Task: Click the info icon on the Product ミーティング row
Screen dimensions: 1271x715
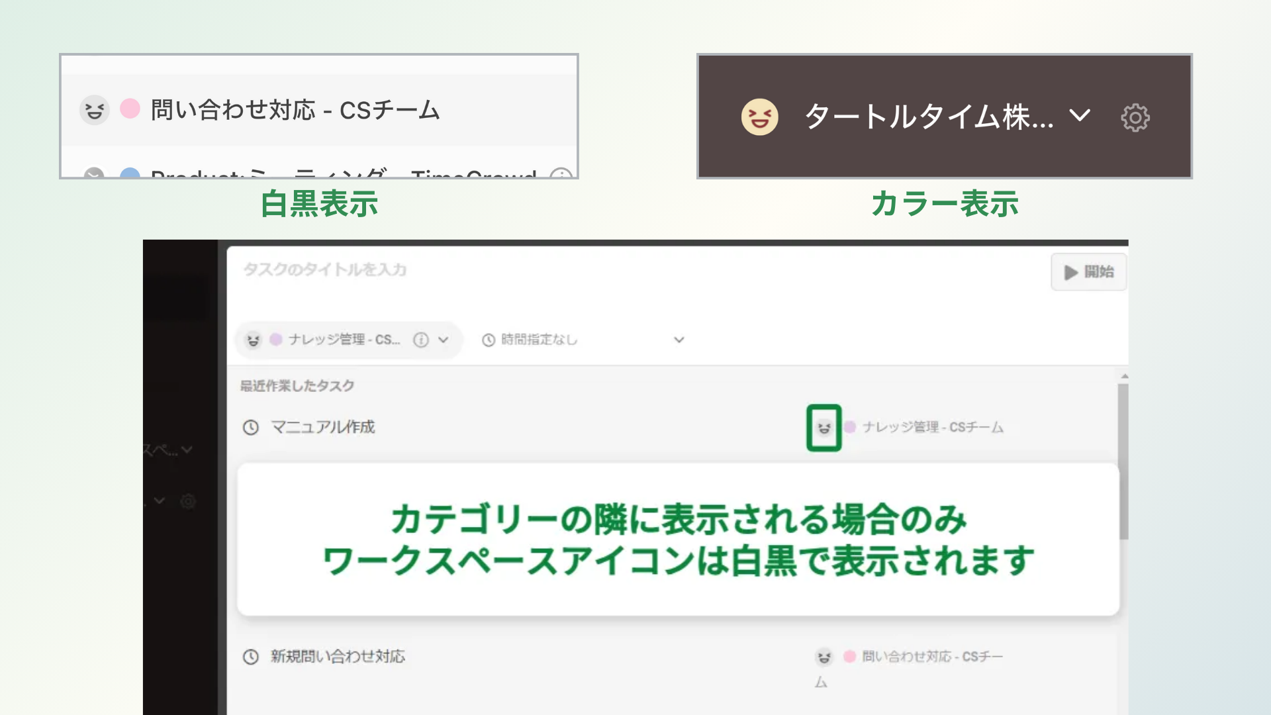Action: [x=560, y=173]
